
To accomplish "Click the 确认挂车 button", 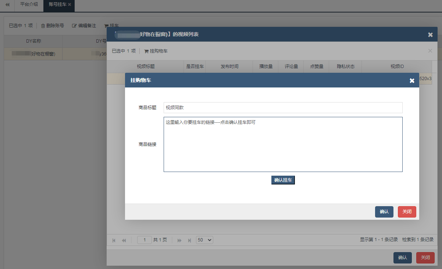I will click(x=283, y=180).
